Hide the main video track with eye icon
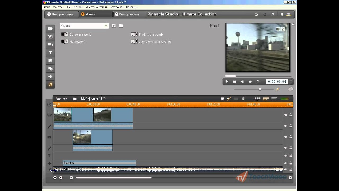The height and width of the screenshot is (191, 339). click(x=286, y=115)
